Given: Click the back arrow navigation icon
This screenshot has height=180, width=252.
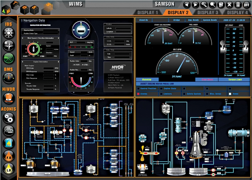Looking at the screenshot, I should 187,5.
